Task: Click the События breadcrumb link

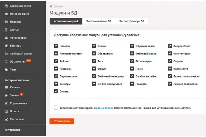Action: [x=58, y=7]
